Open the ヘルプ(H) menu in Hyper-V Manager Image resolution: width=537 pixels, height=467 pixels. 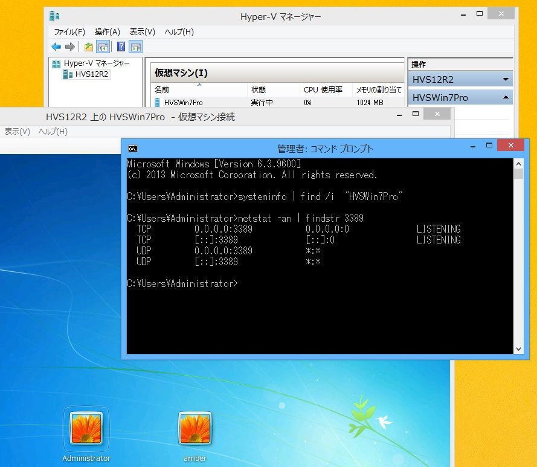click(x=179, y=32)
